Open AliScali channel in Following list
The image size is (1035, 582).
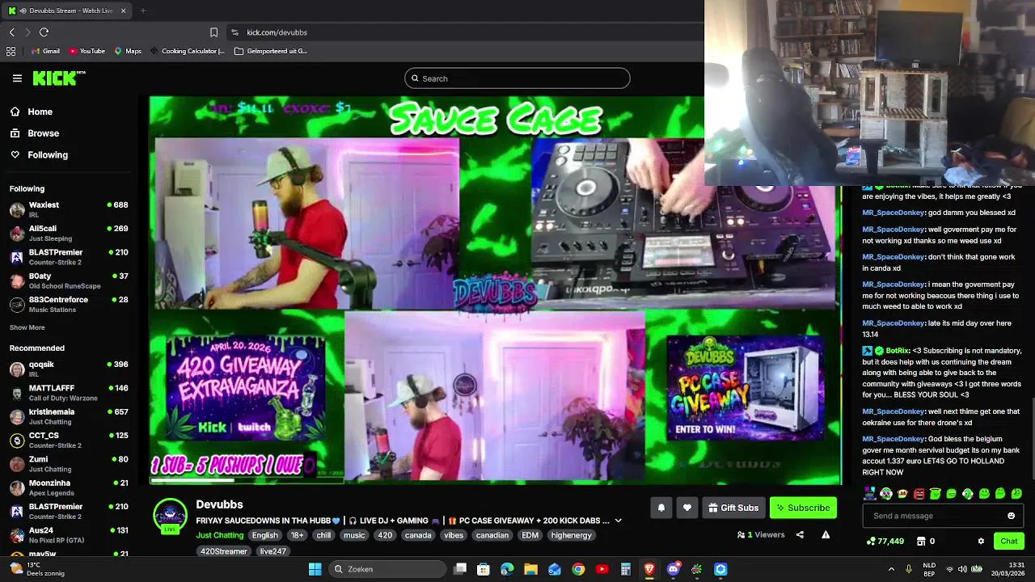[69, 234]
